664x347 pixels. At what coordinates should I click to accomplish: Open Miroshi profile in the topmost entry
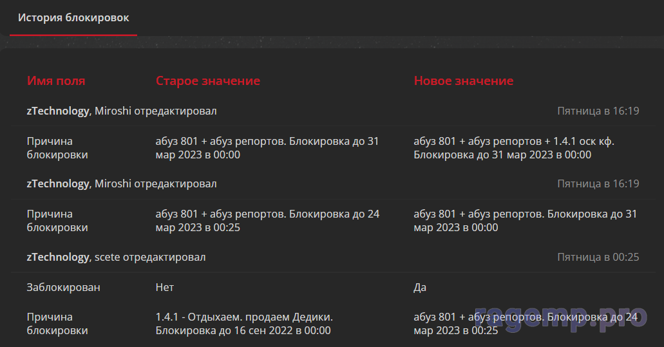pyautogui.click(x=113, y=111)
